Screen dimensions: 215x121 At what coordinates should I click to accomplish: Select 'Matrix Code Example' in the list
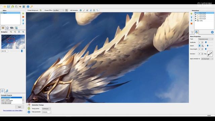(x=7, y=100)
